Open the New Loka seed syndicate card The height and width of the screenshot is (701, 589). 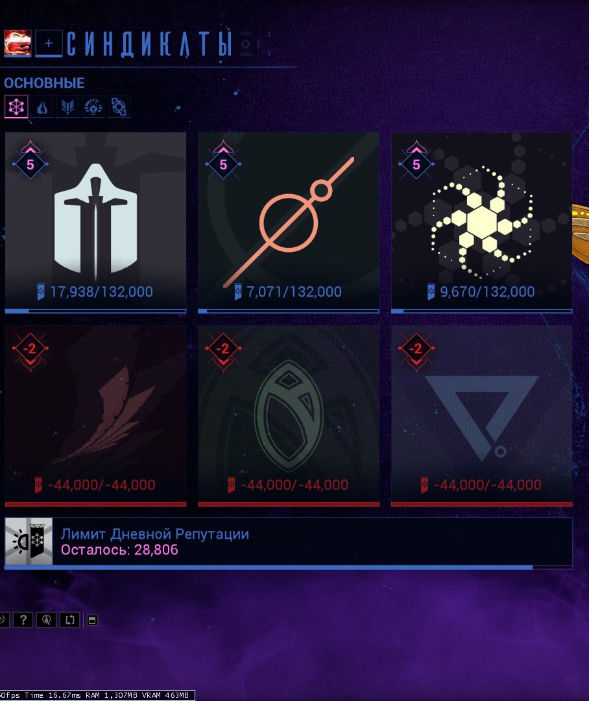289,416
